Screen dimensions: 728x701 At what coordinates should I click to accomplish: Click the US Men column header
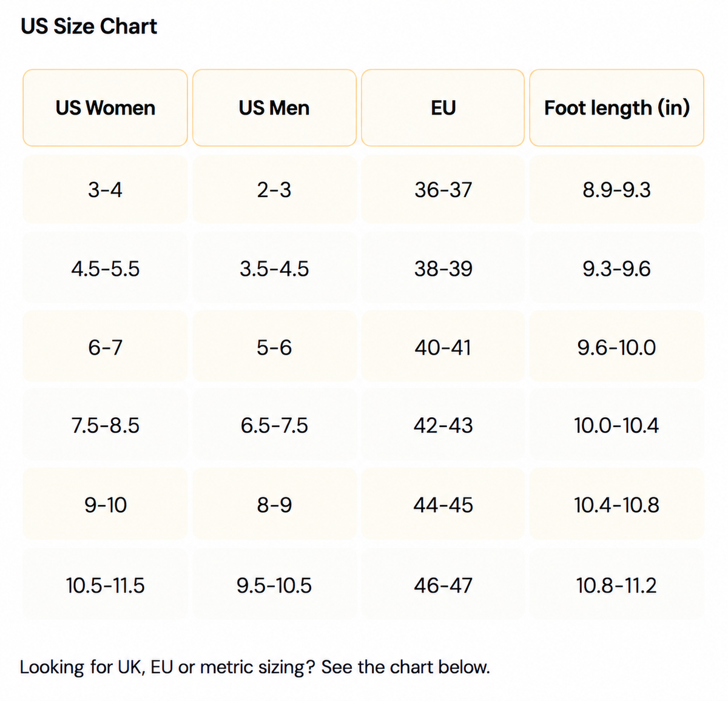pyautogui.click(x=274, y=108)
